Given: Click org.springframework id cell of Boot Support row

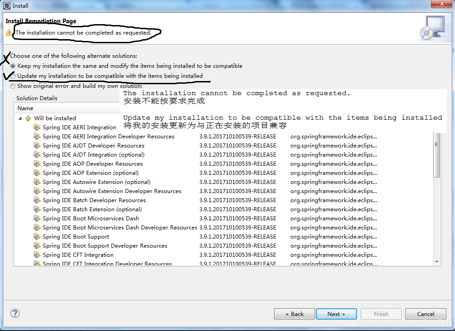Looking at the screenshot, I should [334, 236].
